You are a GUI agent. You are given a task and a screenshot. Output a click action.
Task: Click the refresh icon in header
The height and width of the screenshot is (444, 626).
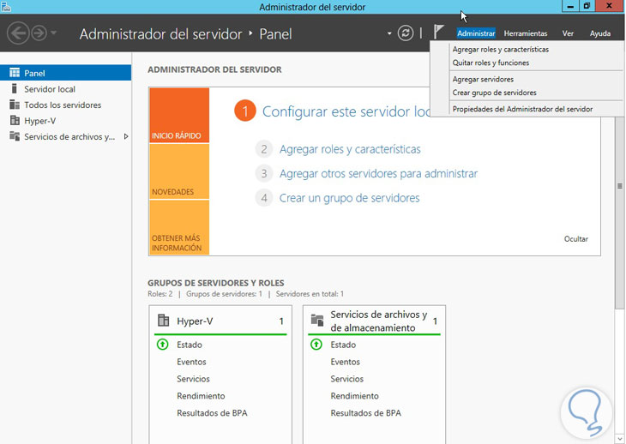(406, 33)
